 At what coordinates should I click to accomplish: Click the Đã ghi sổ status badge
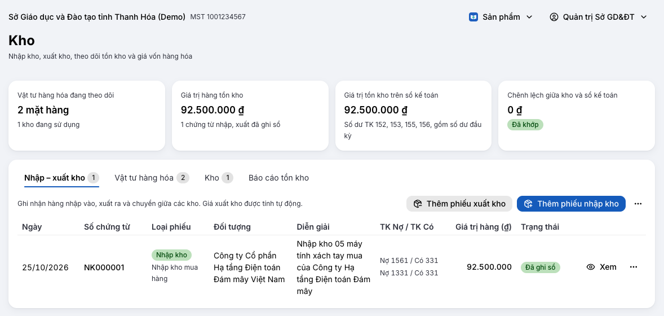(541, 267)
